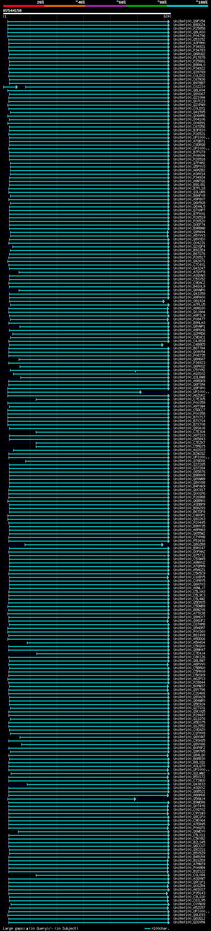Click alignment bar for UniRef100_O81924

[87, 301]
